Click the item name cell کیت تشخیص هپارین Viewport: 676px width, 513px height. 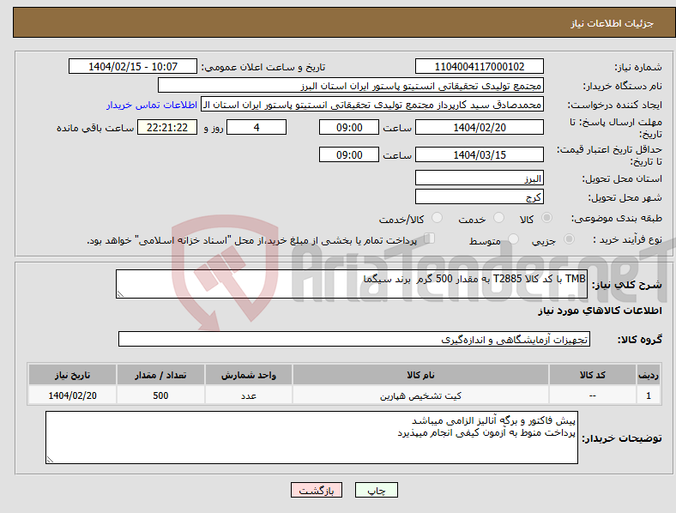click(x=420, y=395)
